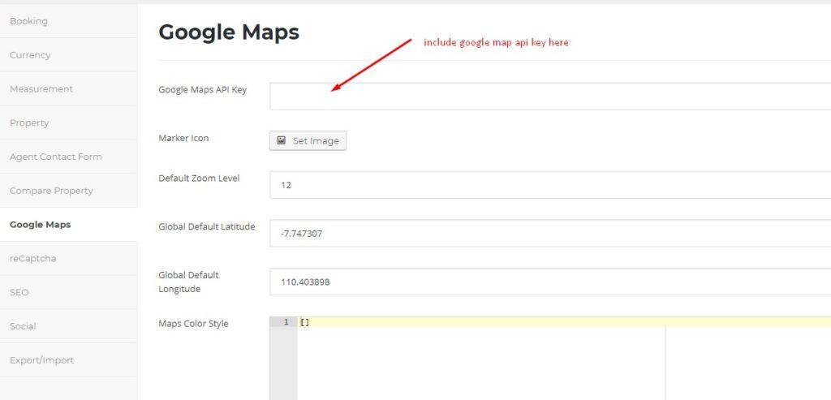Click line 1 of Maps Color Style editor
831x400 pixels.
pos(564,322)
